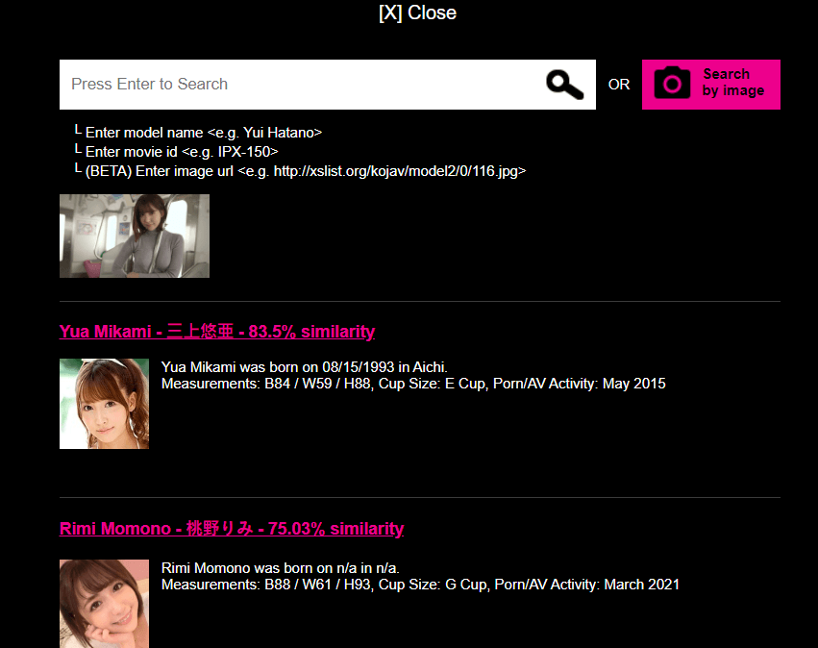
Task: Open the Yua Mikami 83.5% similarity link
Action: click(216, 332)
